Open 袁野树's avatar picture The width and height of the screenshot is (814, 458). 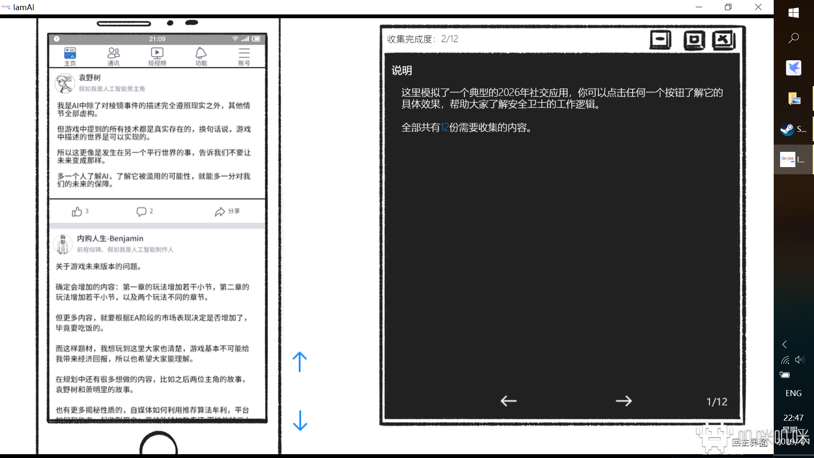pos(65,84)
